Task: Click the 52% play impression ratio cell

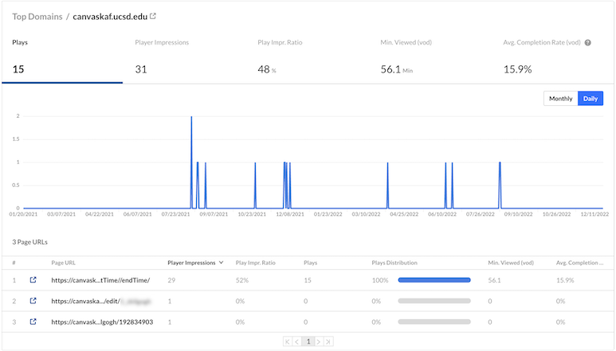Action: pyautogui.click(x=242, y=280)
